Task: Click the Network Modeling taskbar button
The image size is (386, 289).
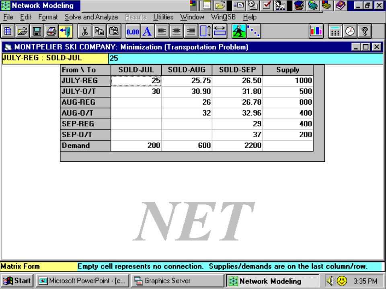Action: click(x=272, y=281)
